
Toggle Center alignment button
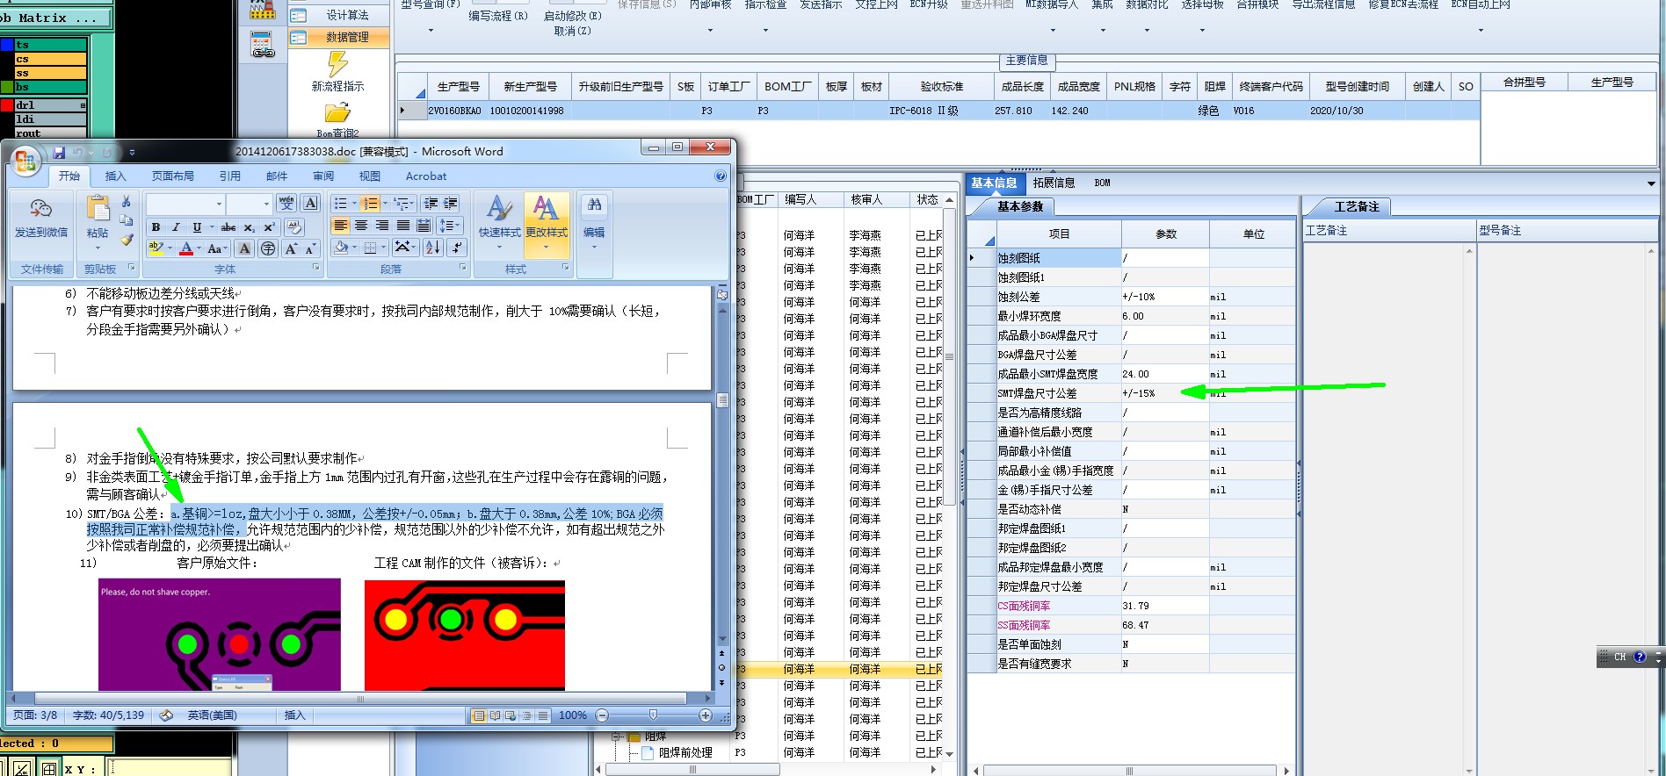pos(361,226)
